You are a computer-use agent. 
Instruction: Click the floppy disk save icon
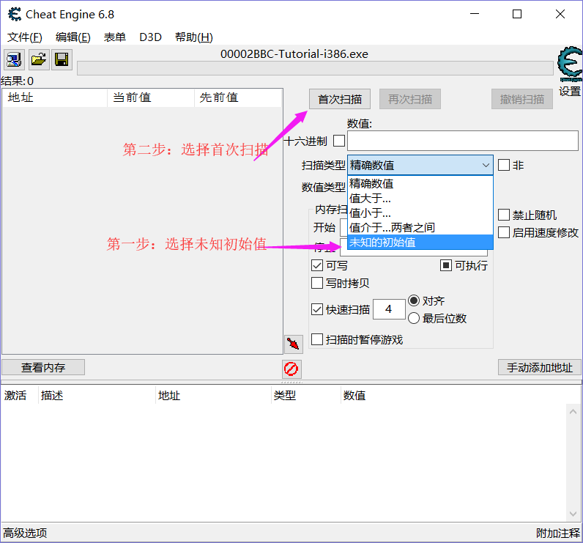pos(62,59)
